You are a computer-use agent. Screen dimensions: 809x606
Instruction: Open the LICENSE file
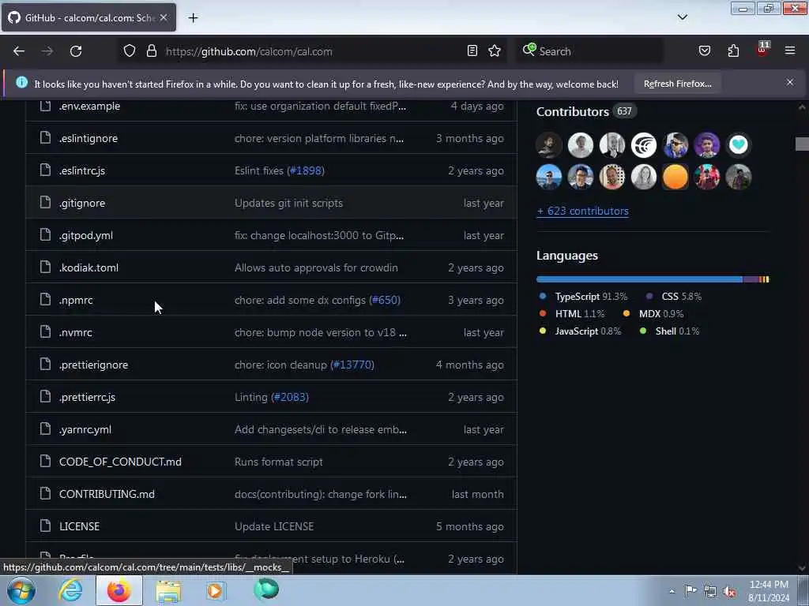pyautogui.click(x=80, y=526)
